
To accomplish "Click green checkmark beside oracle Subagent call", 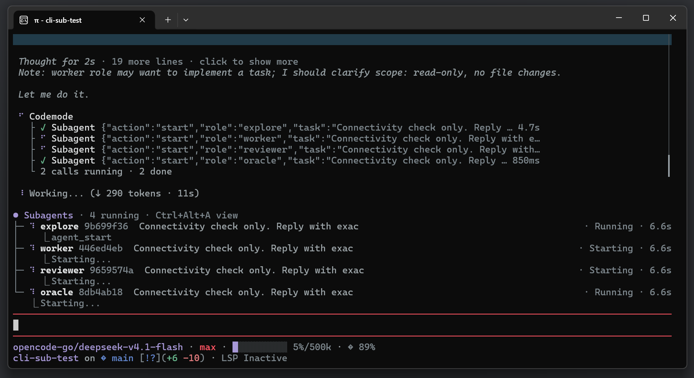I will pyautogui.click(x=43, y=160).
